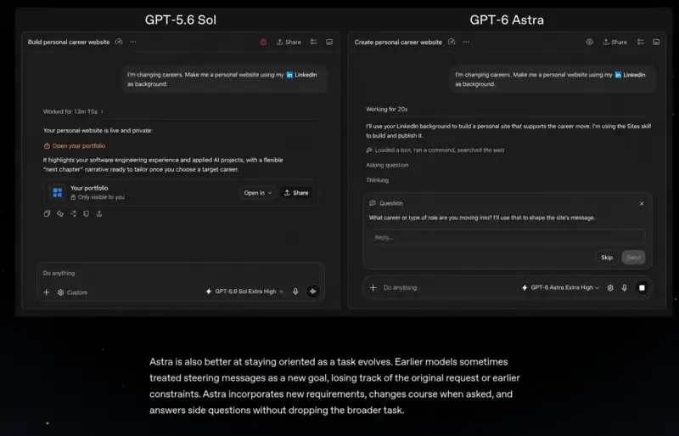This screenshot has height=436, width=679.
Task: Click the gauge icon next to Build personal career website
Action: coord(119,42)
